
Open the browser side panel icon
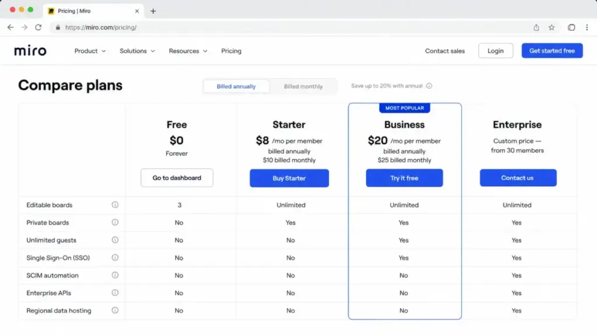click(571, 27)
